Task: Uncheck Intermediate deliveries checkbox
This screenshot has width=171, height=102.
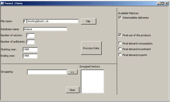Action: tap(120, 17)
